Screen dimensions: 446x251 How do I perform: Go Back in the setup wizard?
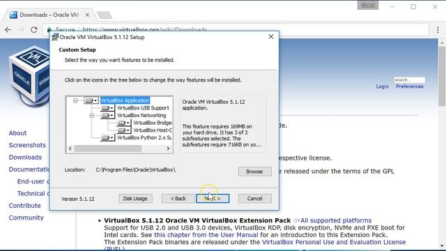coord(178,199)
